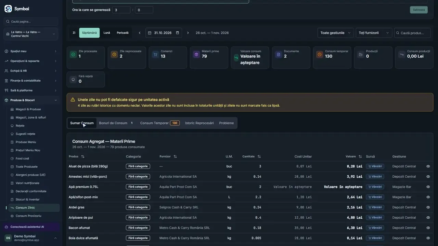Screen dimensions: 438x246
Task: Sort table by Valoare column
Action: (x=360, y=156)
